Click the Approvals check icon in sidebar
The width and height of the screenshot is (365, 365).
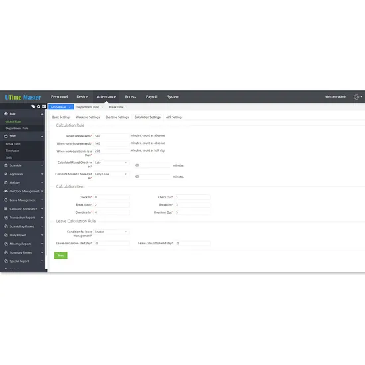pyautogui.click(x=6, y=174)
